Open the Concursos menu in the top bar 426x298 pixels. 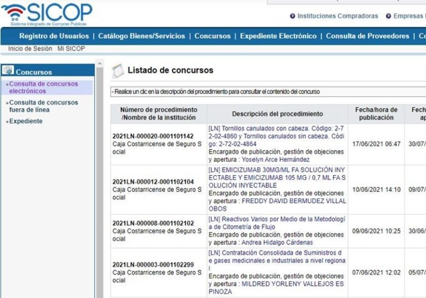[x=212, y=36]
